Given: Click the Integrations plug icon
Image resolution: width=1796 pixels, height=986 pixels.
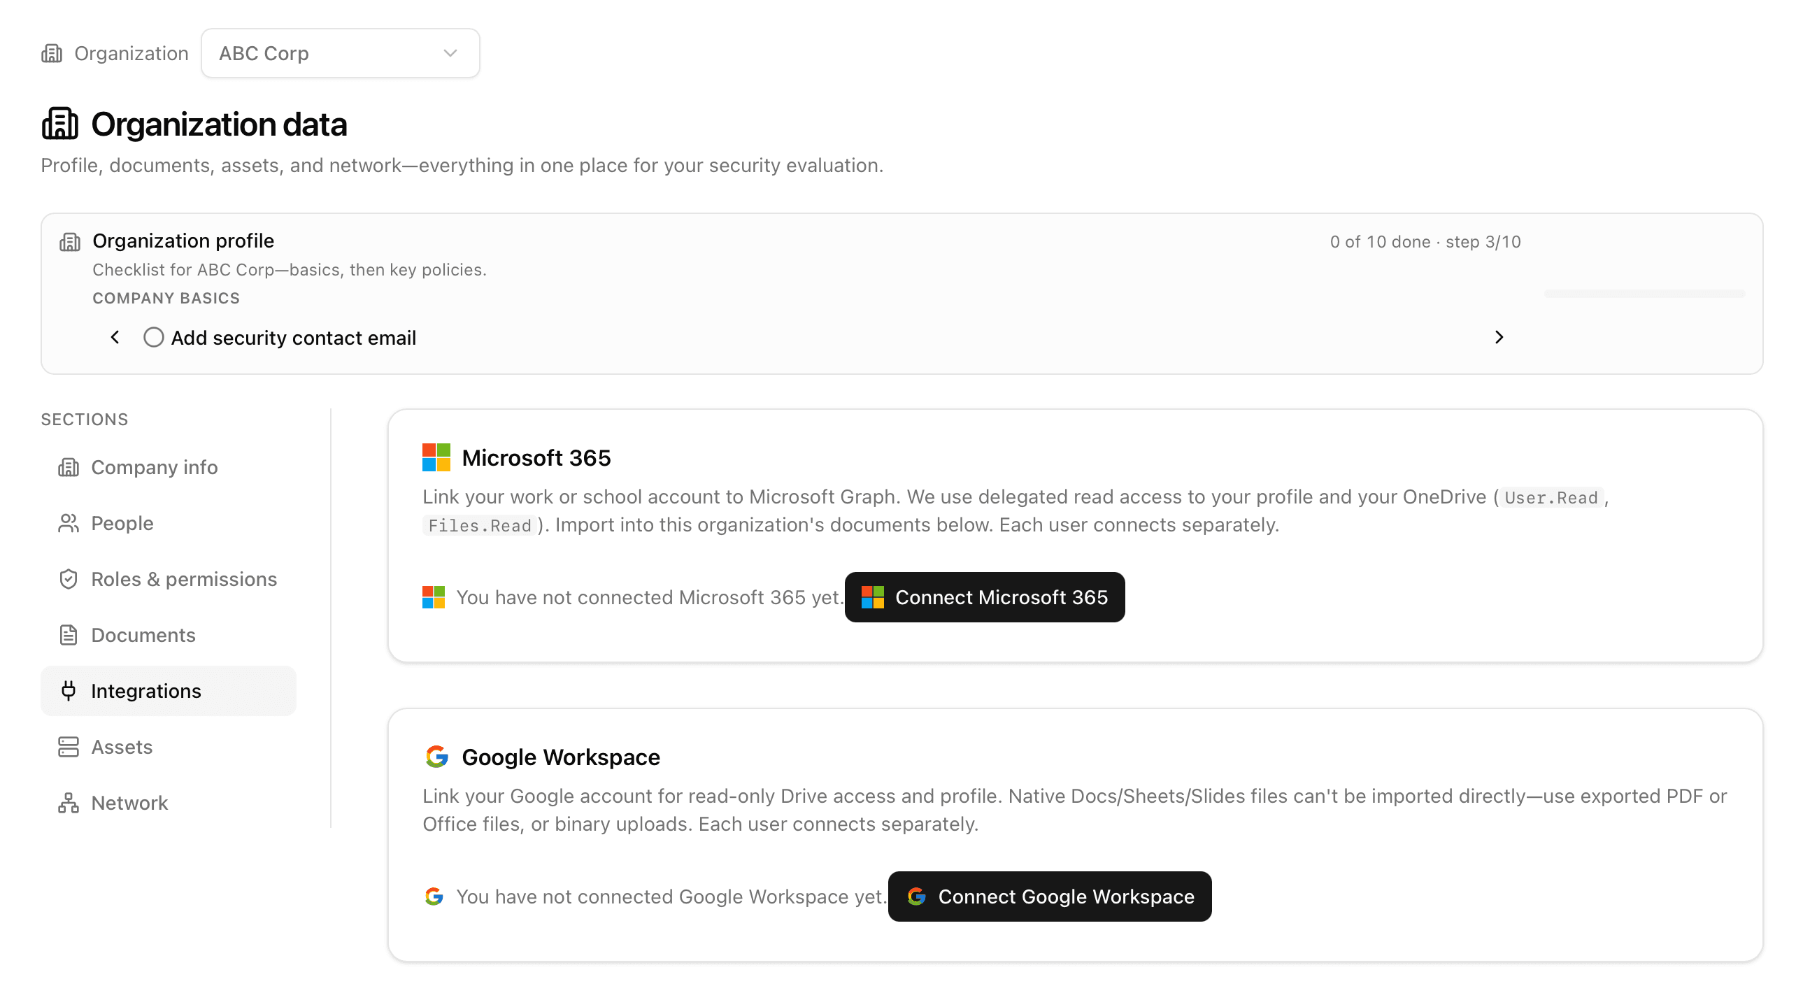Looking at the screenshot, I should [x=69, y=691].
